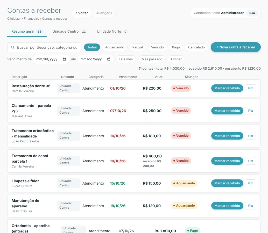This screenshot has height=233, width=268.
Task: Mark Clareamento parcela 2/3 as received
Action: [x=227, y=111]
